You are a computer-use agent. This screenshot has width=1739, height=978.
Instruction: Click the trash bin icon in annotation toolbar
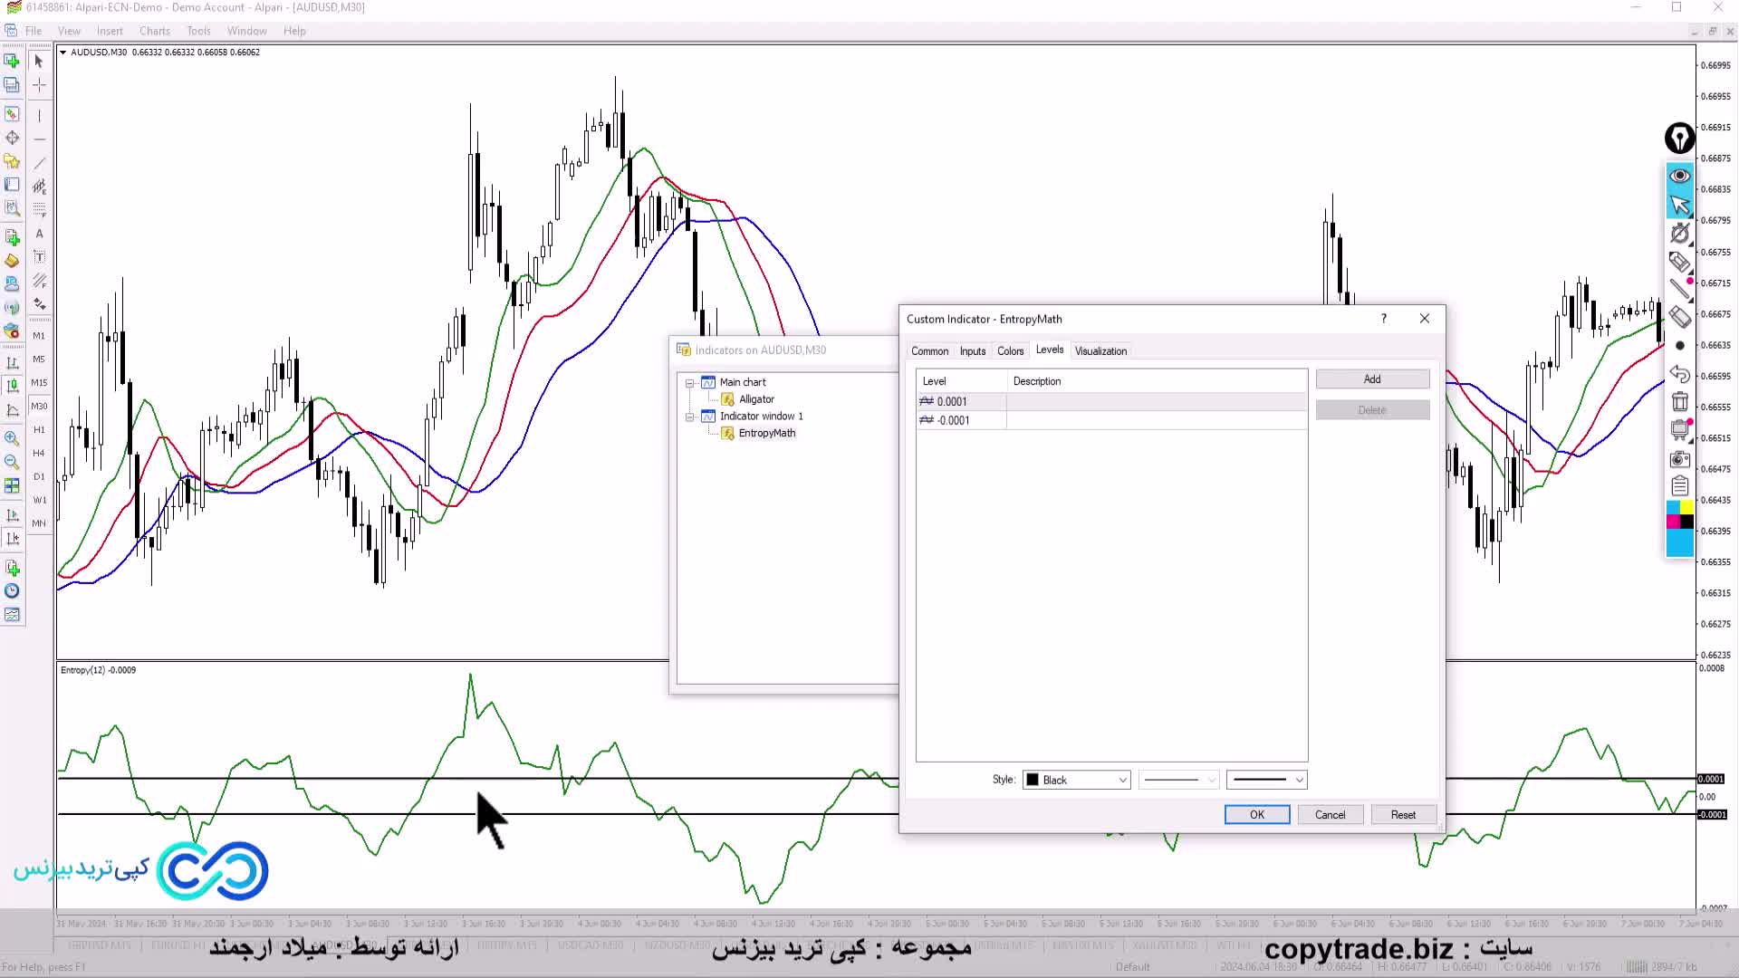[x=1679, y=402]
